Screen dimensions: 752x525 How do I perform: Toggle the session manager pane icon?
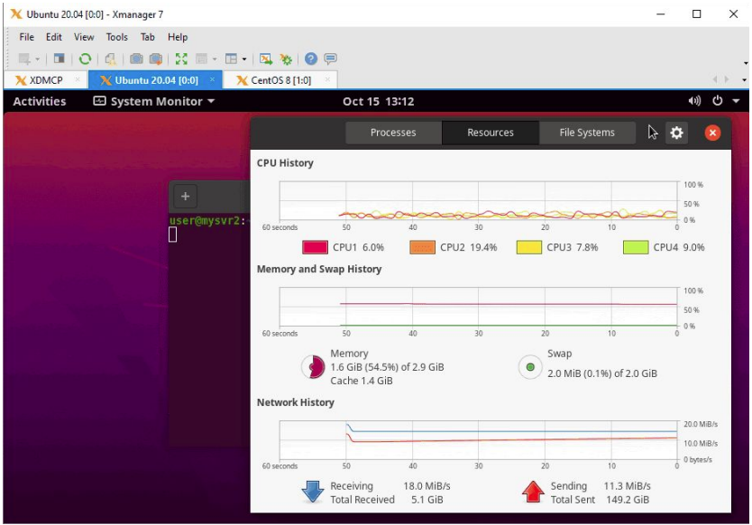(x=59, y=59)
